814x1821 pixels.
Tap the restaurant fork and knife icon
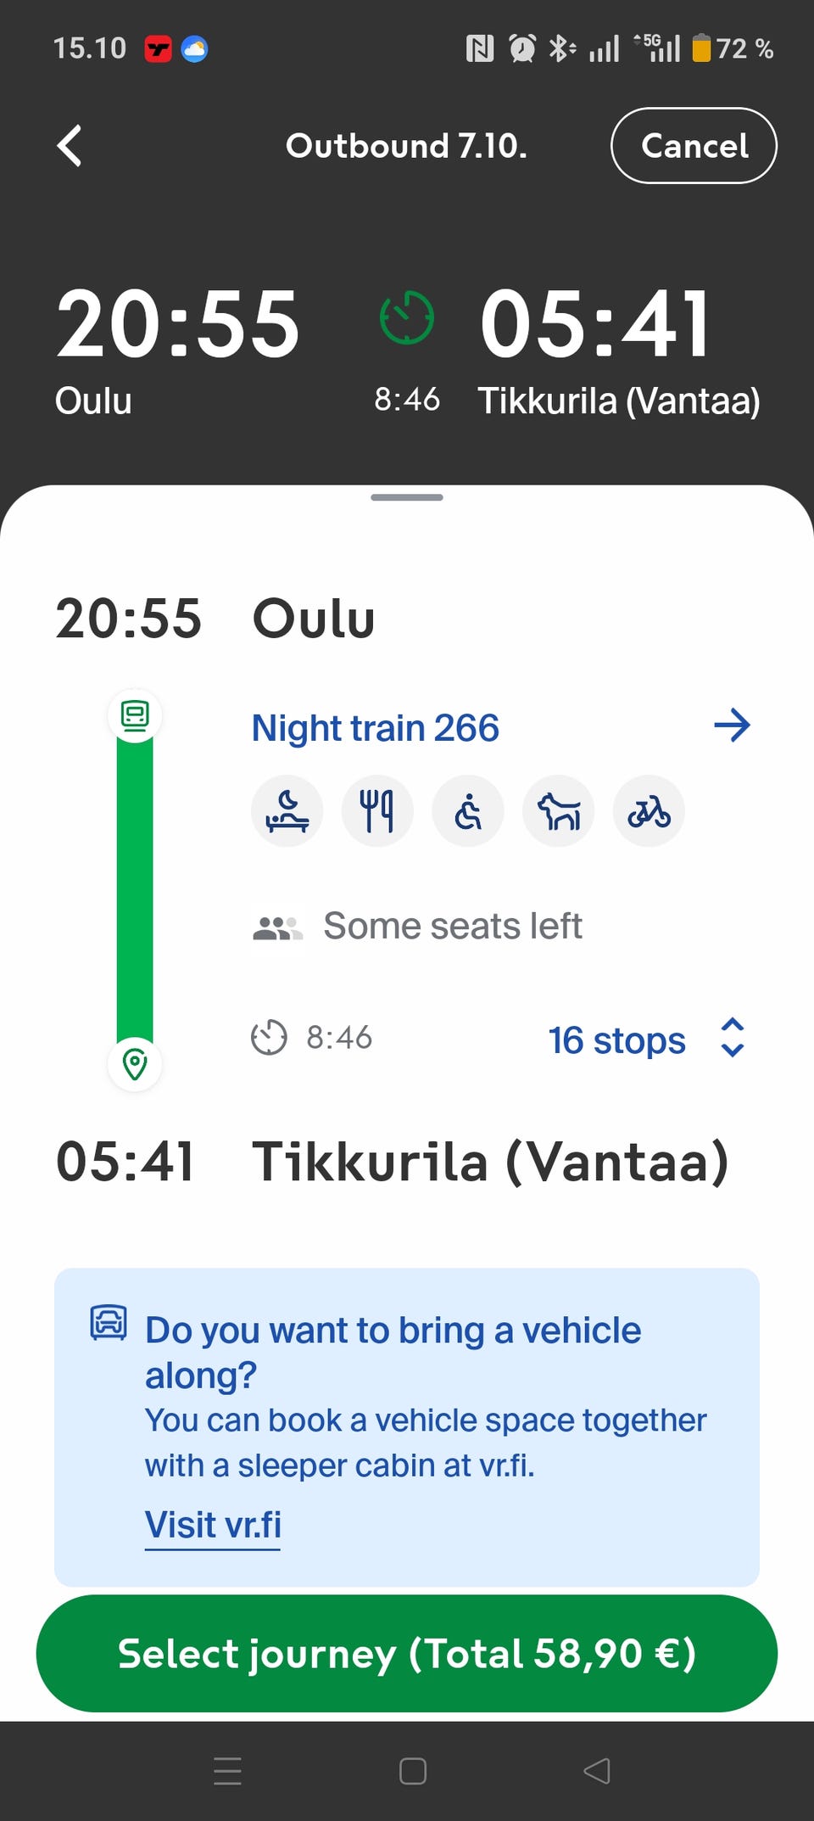click(x=377, y=811)
